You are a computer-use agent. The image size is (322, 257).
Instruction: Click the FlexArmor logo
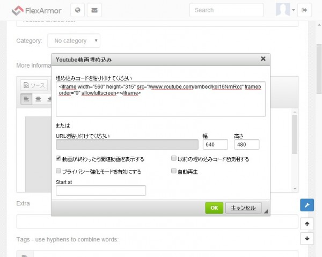click(x=38, y=10)
